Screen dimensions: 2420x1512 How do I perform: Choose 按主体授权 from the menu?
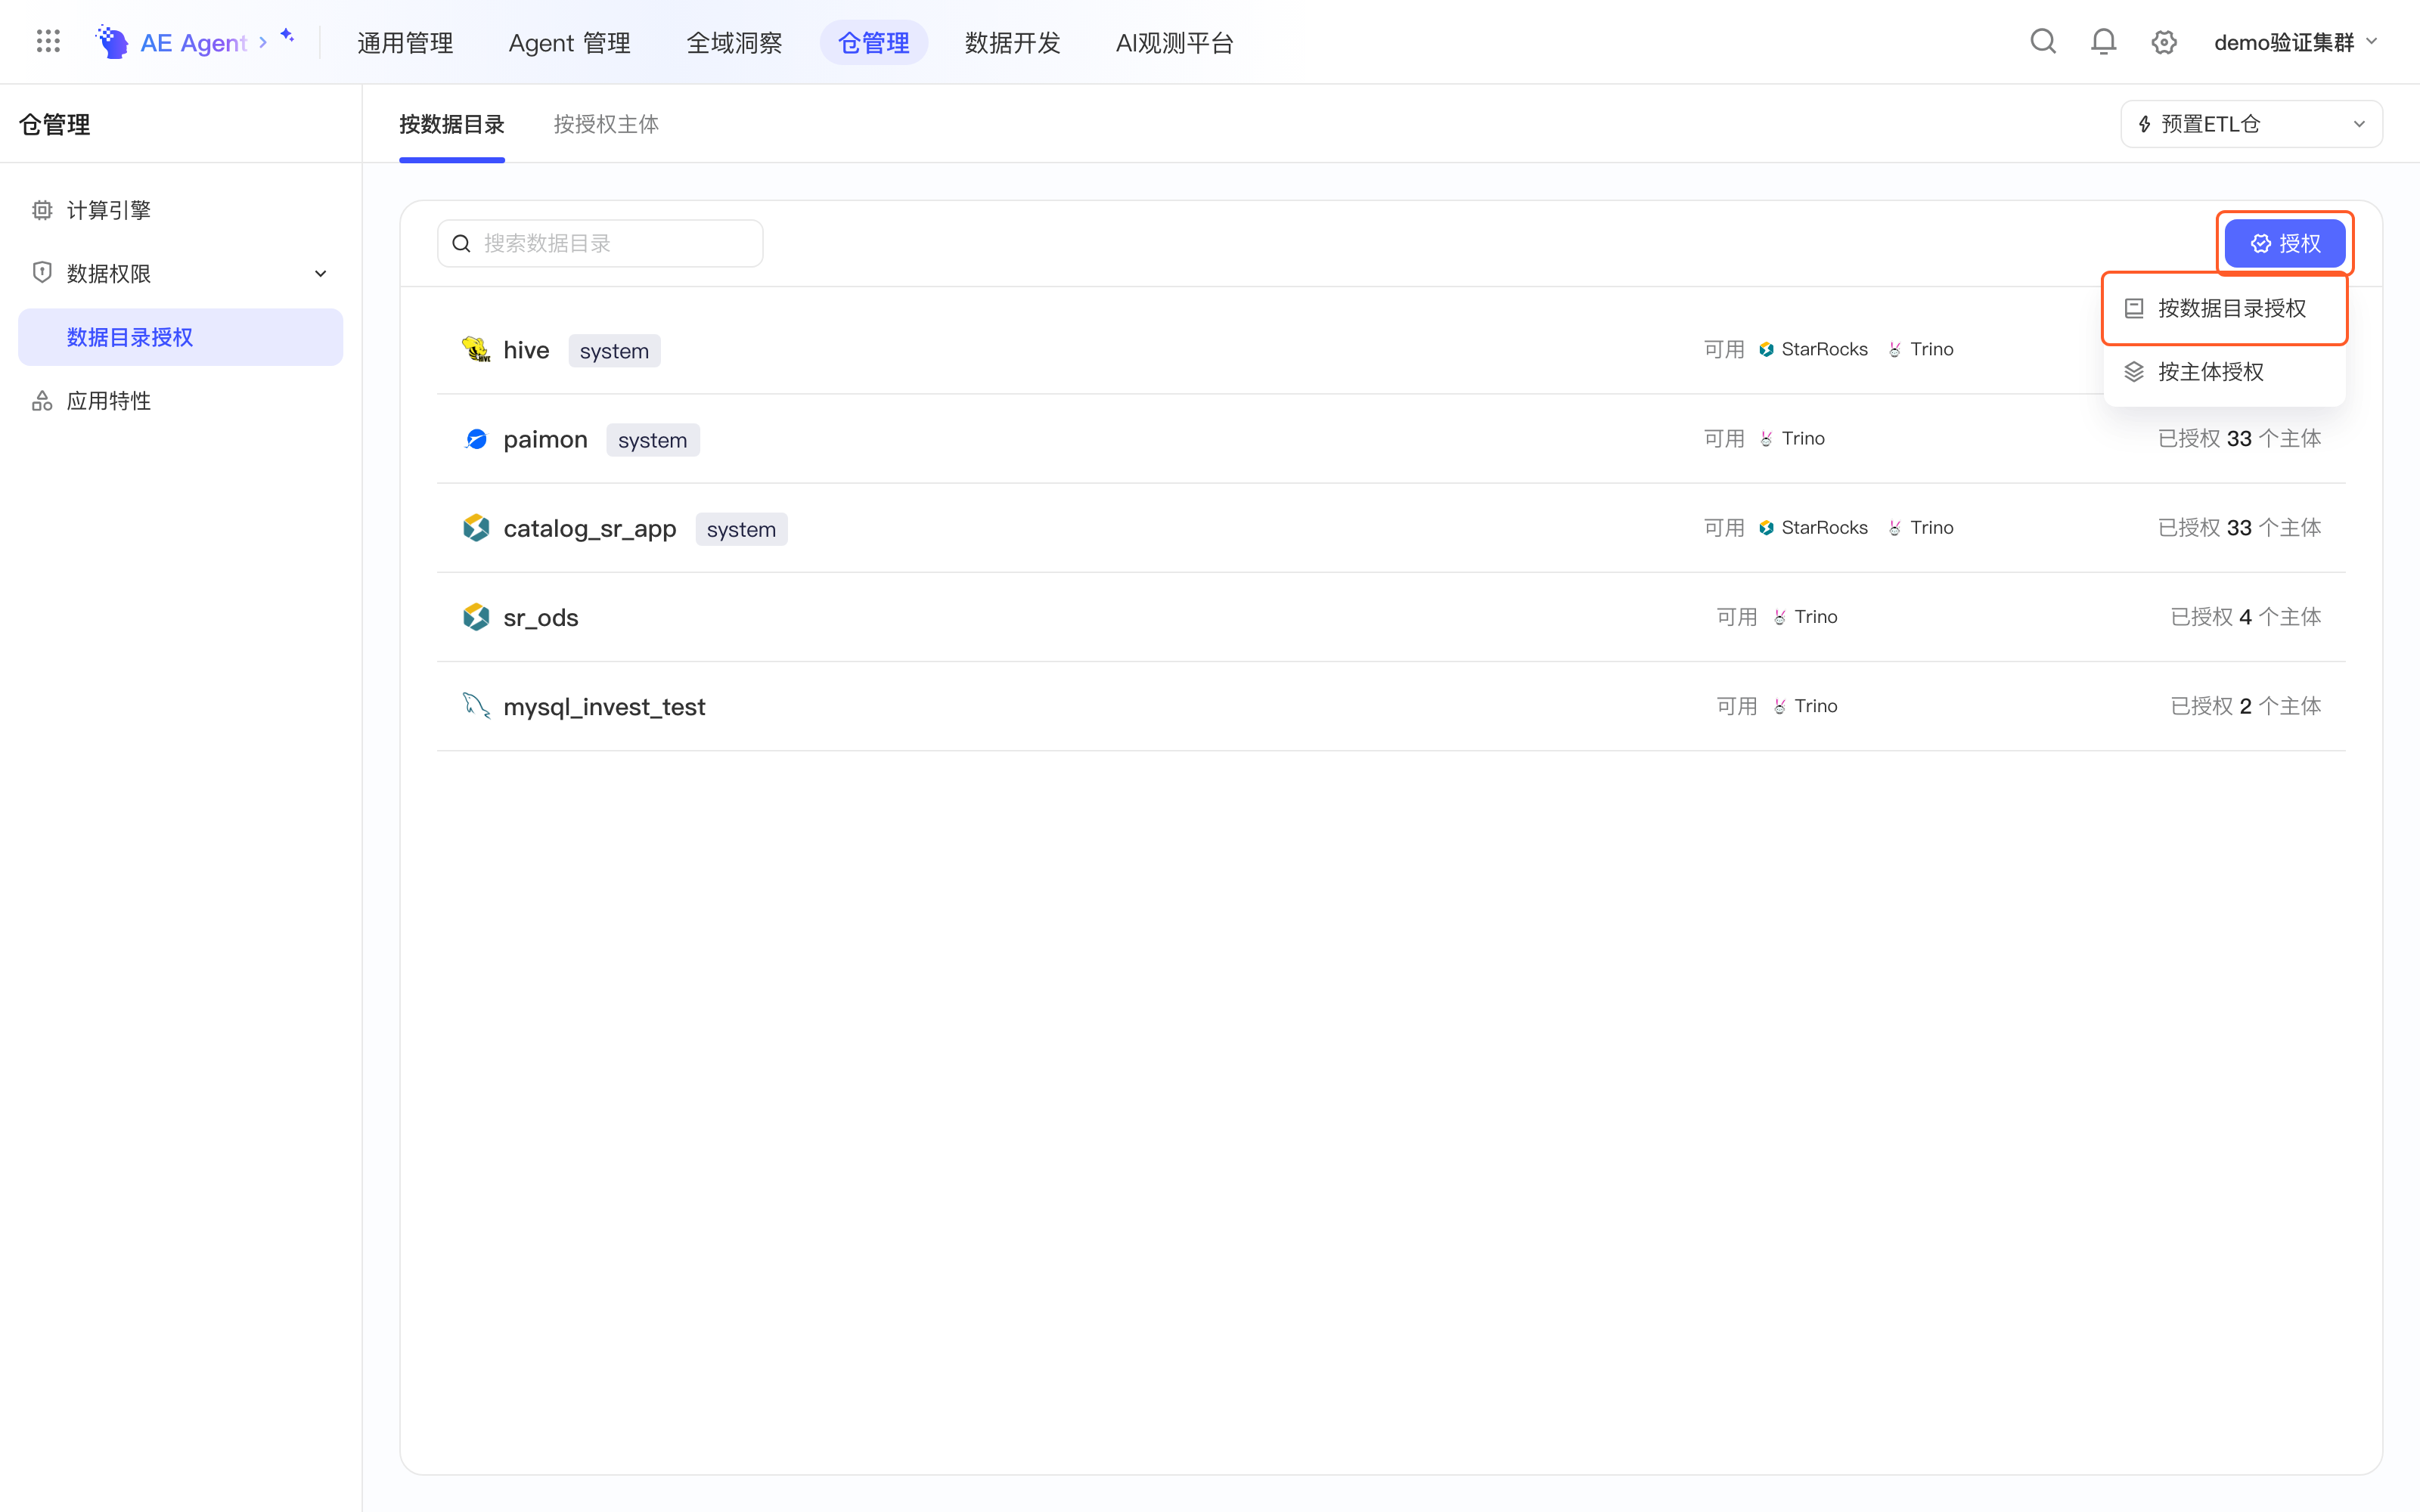tap(2224, 372)
